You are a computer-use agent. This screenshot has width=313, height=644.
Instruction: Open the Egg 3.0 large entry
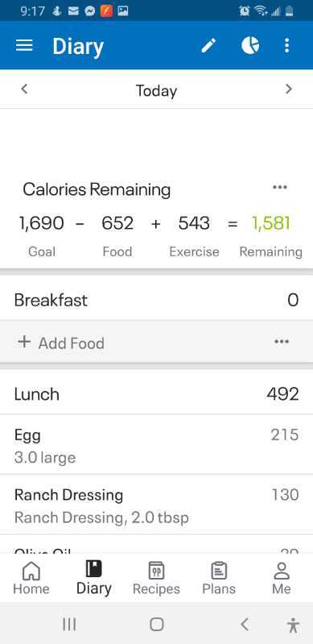pyautogui.click(x=156, y=445)
